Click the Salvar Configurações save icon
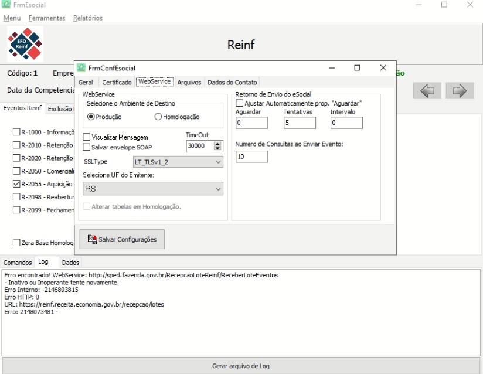The width and height of the screenshot is (483, 374). [x=92, y=239]
